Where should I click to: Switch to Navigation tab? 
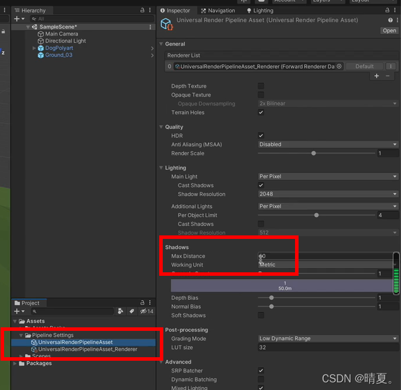click(218, 11)
